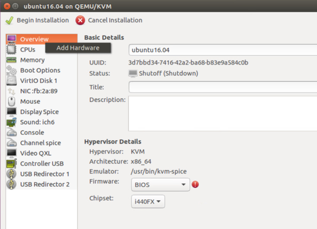Select the Channel spice entry

coord(42,143)
